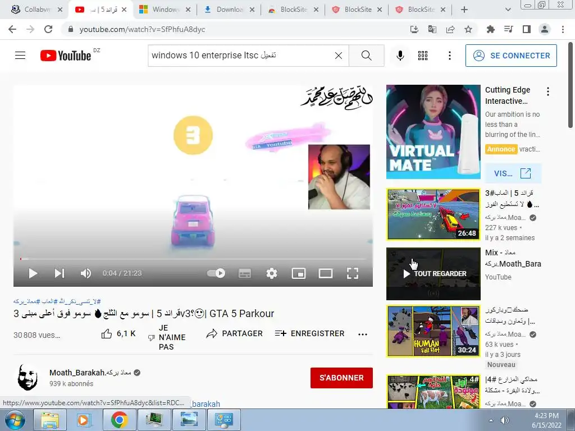Open the ad options three-dot menu

click(x=548, y=91)
